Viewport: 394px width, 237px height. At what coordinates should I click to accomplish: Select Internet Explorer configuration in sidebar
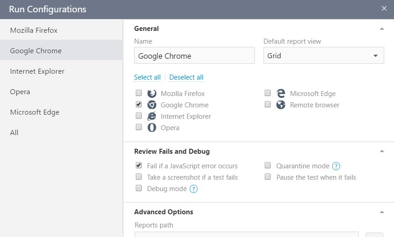(61, 71)
